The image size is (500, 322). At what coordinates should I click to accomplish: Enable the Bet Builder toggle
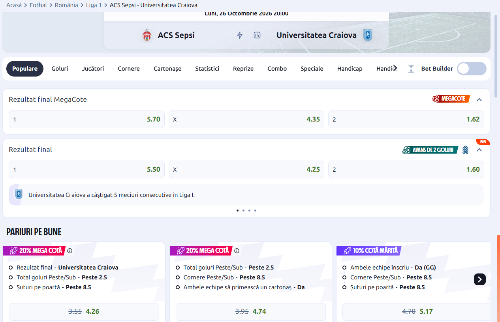click(x=472, y=69)
